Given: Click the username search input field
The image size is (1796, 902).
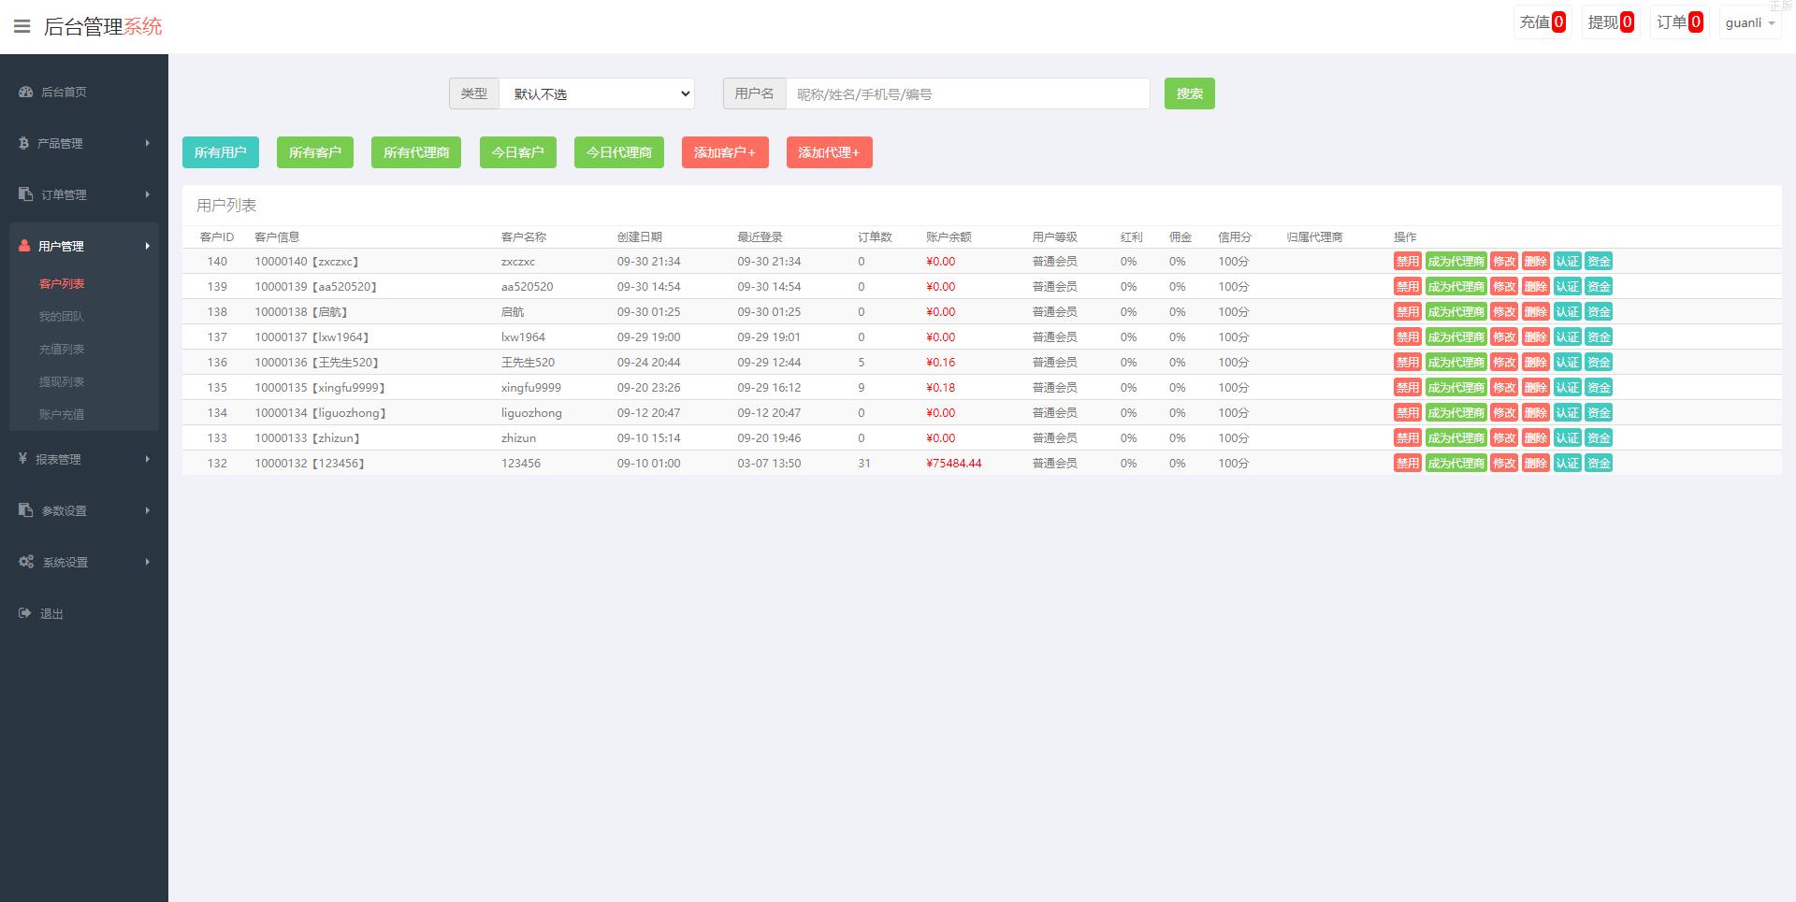Looking at the screenshot, I should pos(967,93).
